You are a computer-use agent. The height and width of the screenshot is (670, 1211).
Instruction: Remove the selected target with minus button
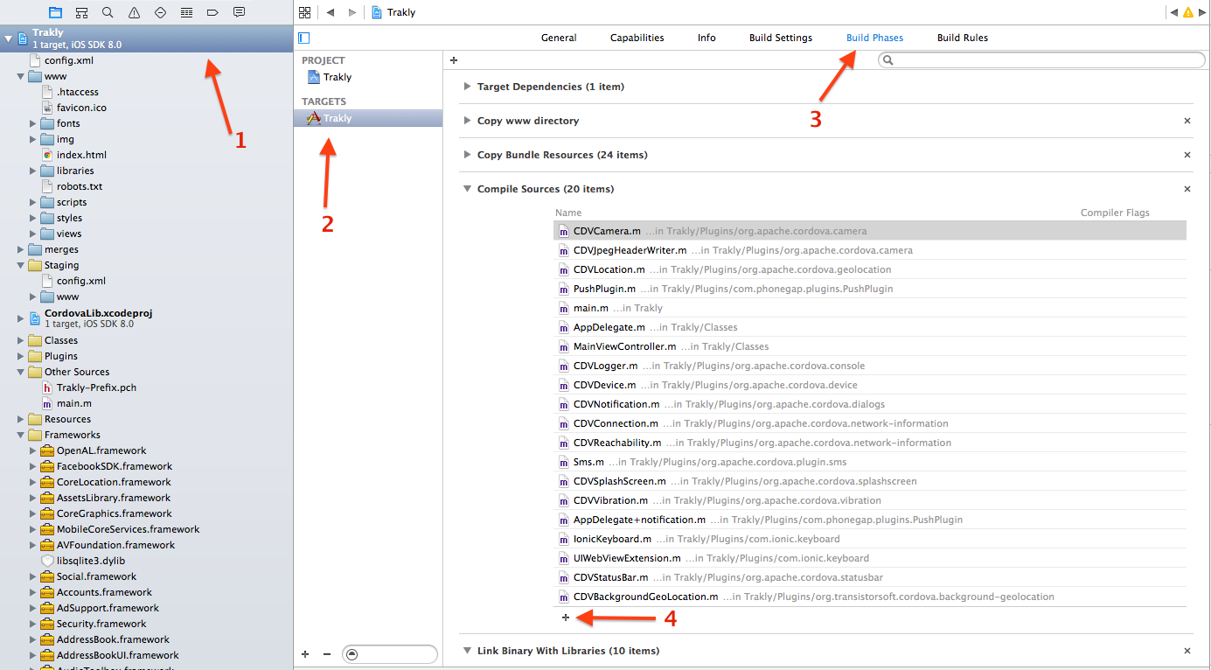[x=327, y=653]
